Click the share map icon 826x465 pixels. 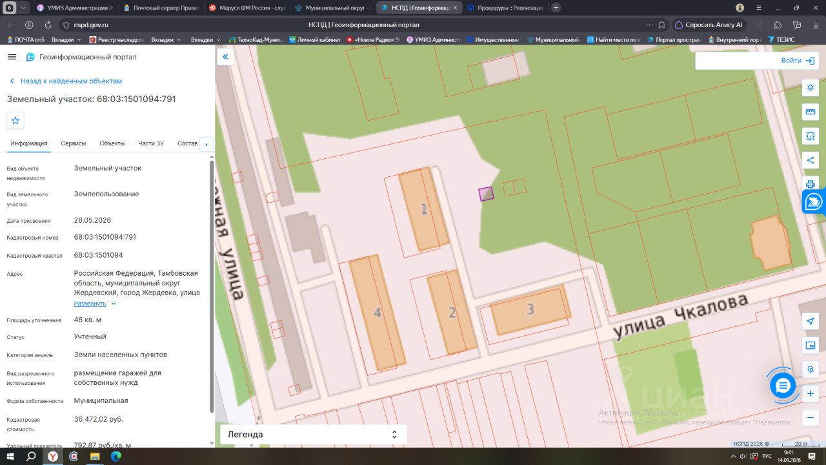(811, 160)
